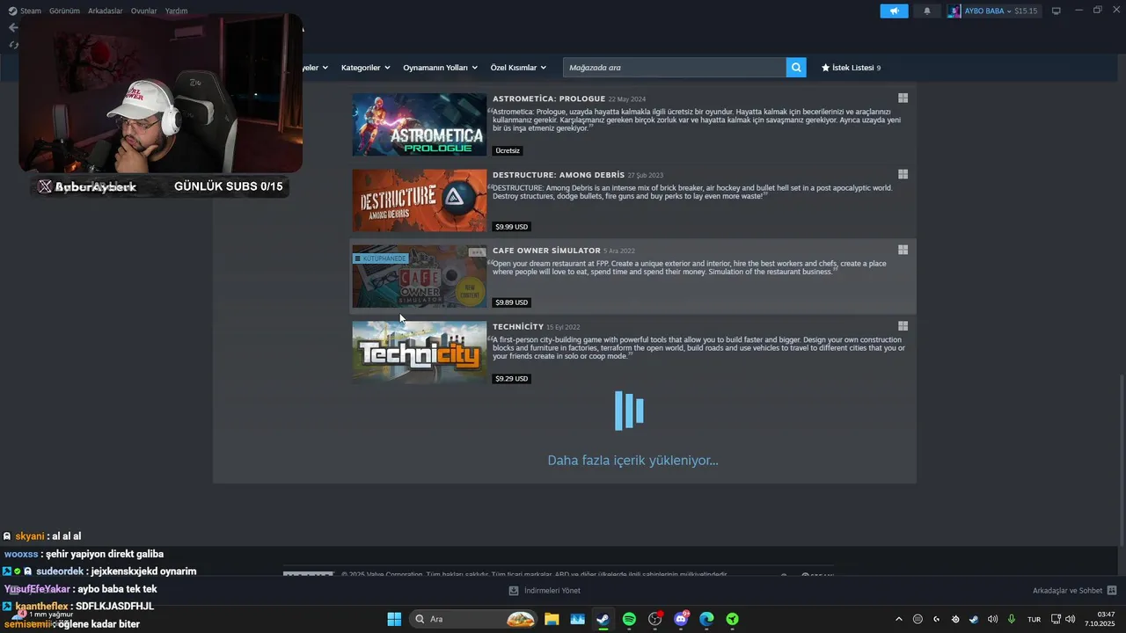Open the OBS taskbar icon with red badge

pos(654,619)
